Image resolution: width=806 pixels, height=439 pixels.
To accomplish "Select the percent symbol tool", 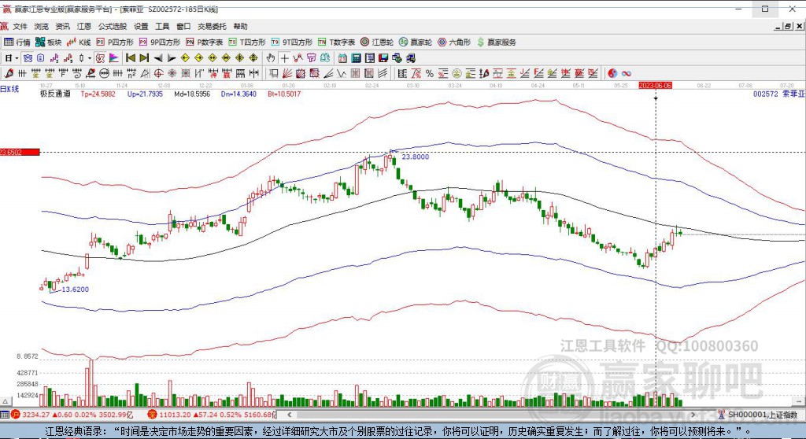I will 430,73.
